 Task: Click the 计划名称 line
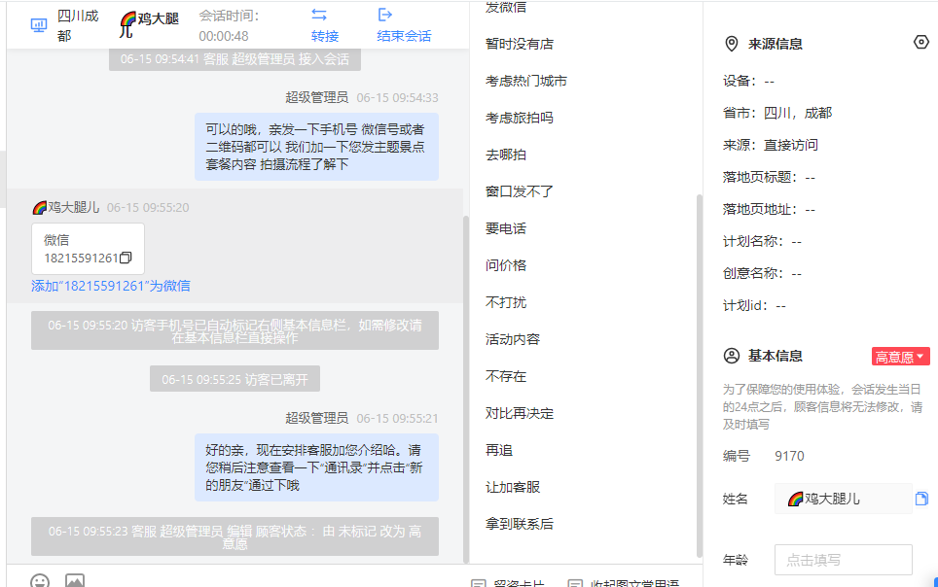click(762, 241)
